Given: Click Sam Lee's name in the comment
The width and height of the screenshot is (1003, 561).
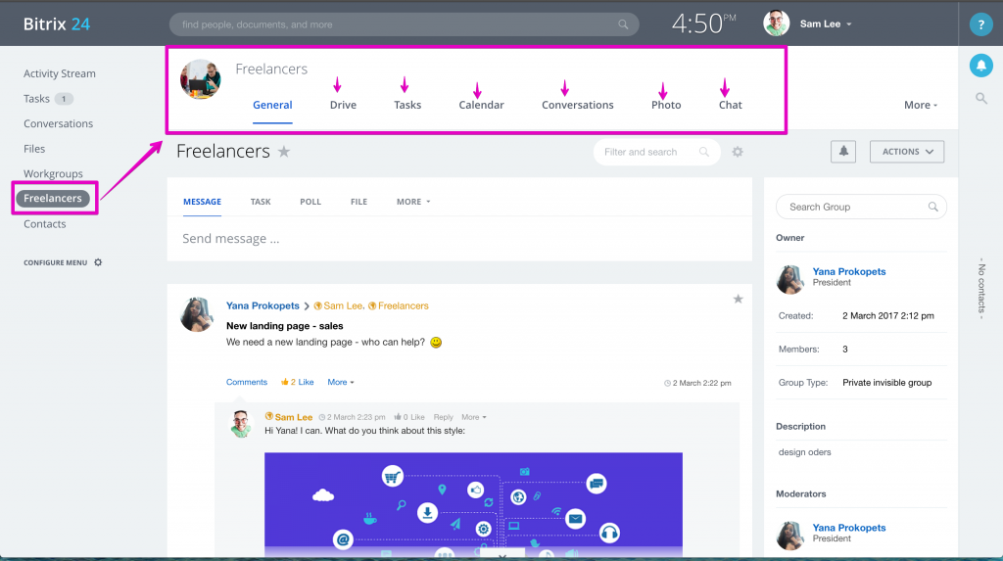Looking at the screenshot, I should point(294,417).
